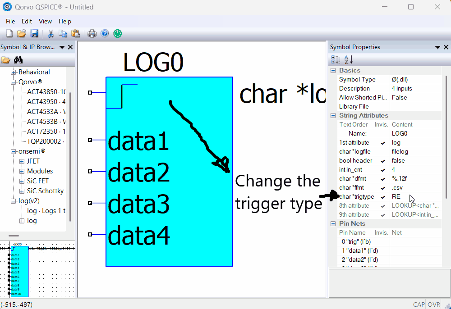
Task: Click the Alphabetical sort A-Z icon
Action: (x=348, y=60)
